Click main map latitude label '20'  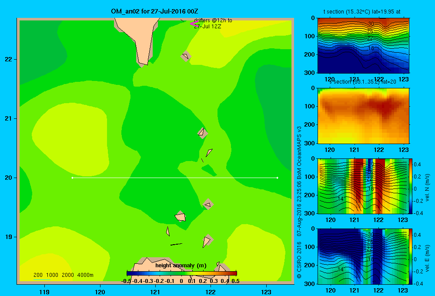pyautogui.click(x=9, y=178)
